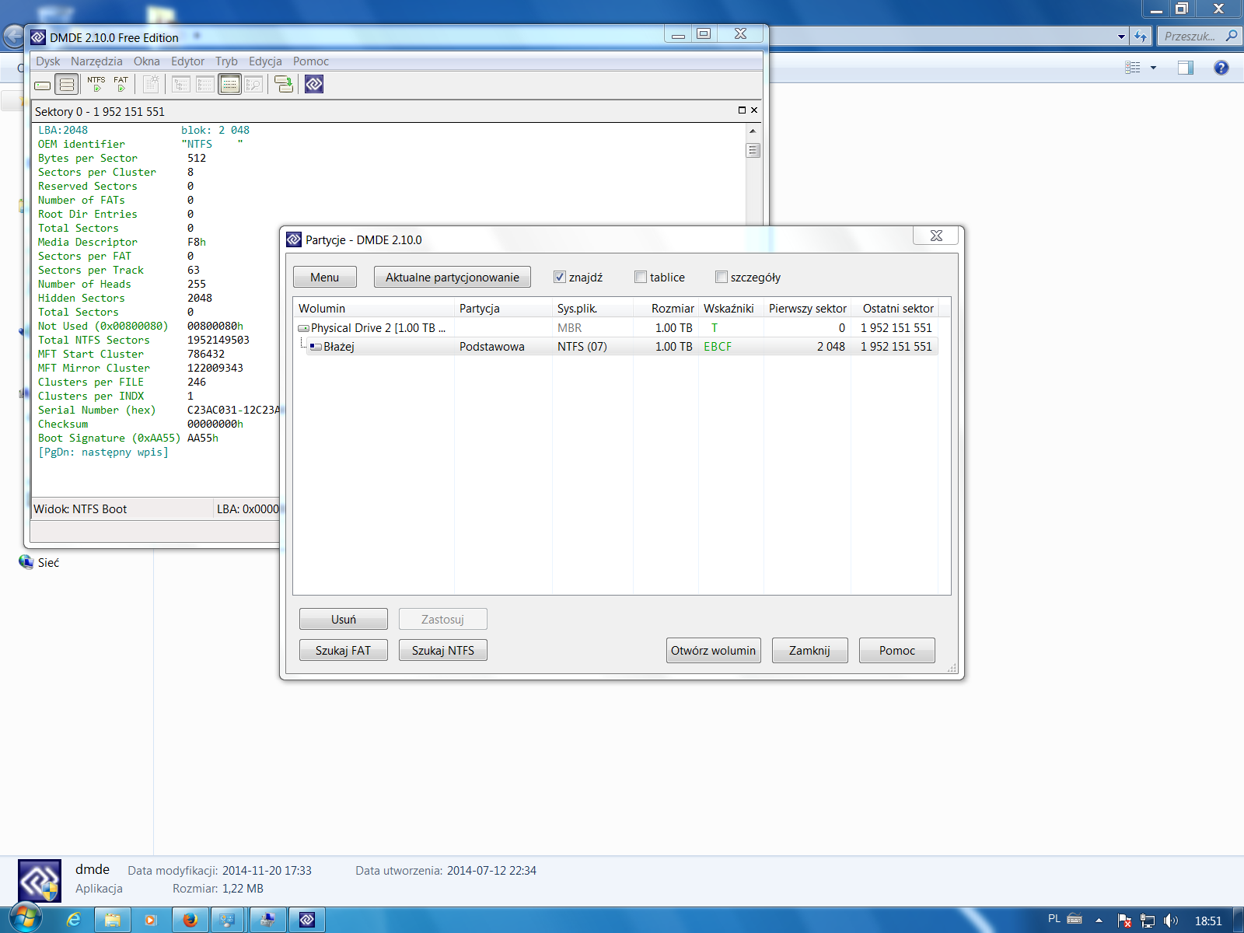Click the directory tree view toolbar icon
The height and width of the screenshot is (933, 1244).
(x=181, y=84)
